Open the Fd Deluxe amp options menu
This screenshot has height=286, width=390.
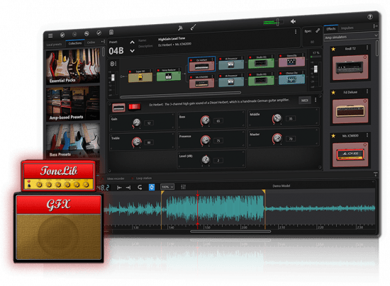pyautogui.click(x=367, y=91)
